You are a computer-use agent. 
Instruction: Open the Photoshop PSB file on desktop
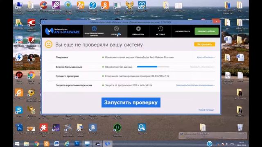19,129
